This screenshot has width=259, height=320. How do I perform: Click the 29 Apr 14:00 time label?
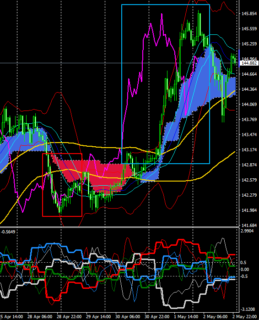click(98, 317)
